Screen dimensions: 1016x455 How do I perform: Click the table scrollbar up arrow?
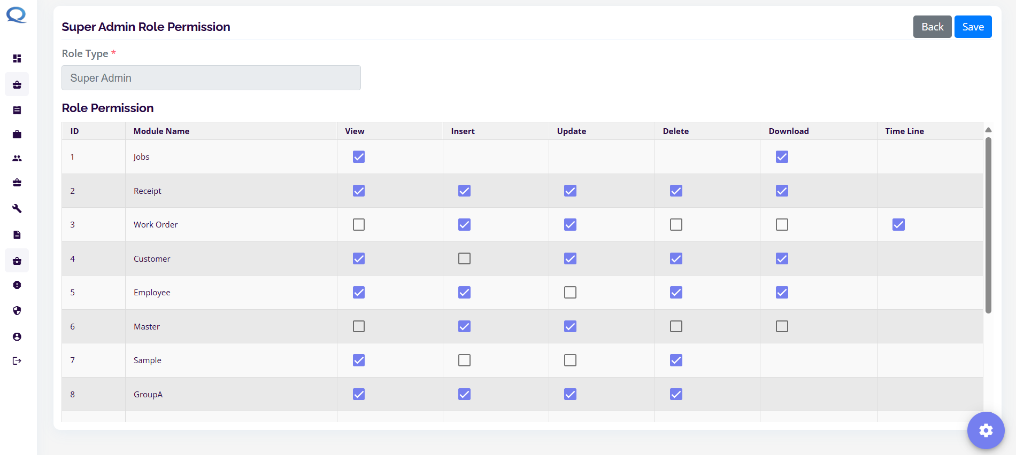[x=988, y=130]
